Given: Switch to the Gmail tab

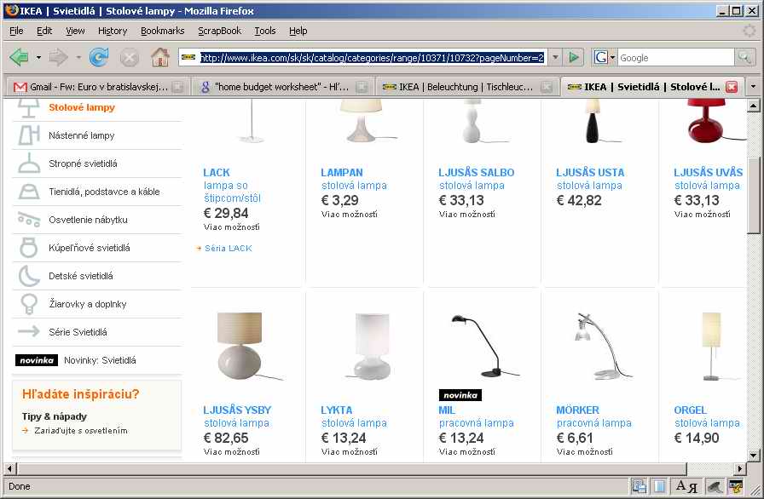Looking at the screenshot, I should (x=94, y=87).
